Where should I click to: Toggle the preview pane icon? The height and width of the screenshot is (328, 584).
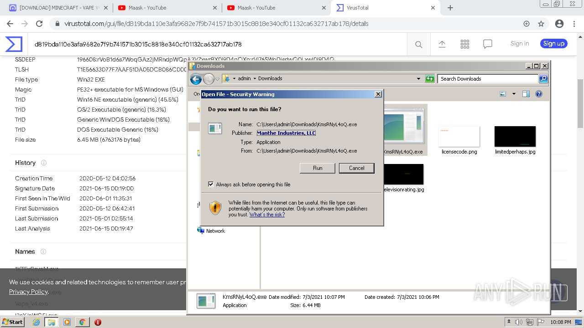[x=526, y=94]
